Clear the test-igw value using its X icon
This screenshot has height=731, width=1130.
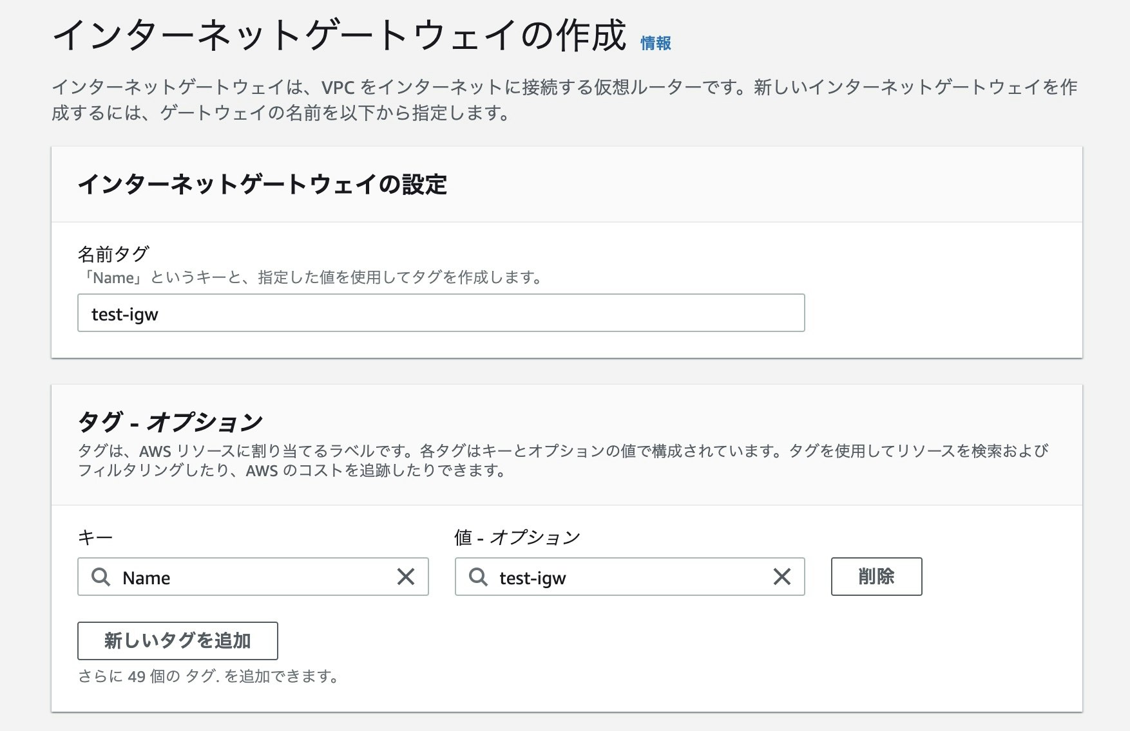781,577
